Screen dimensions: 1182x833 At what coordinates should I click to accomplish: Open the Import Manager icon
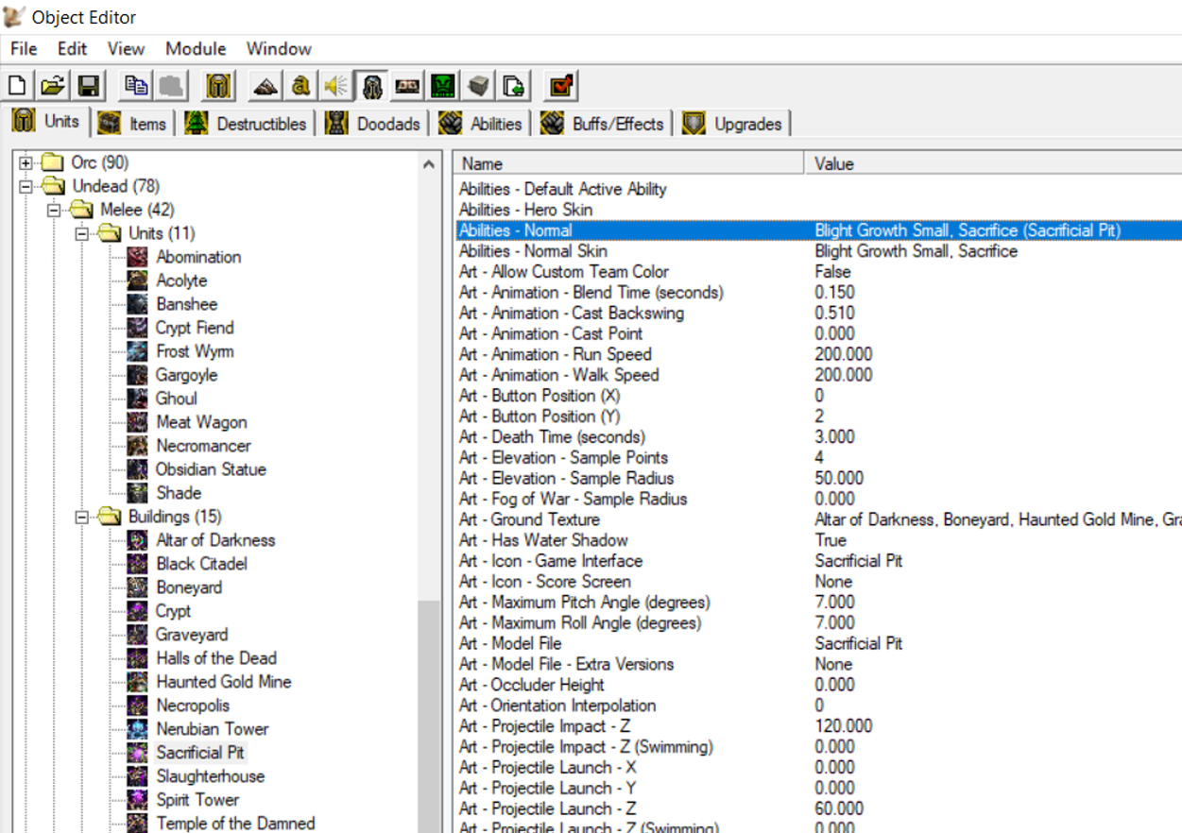(x=514, y=86)
